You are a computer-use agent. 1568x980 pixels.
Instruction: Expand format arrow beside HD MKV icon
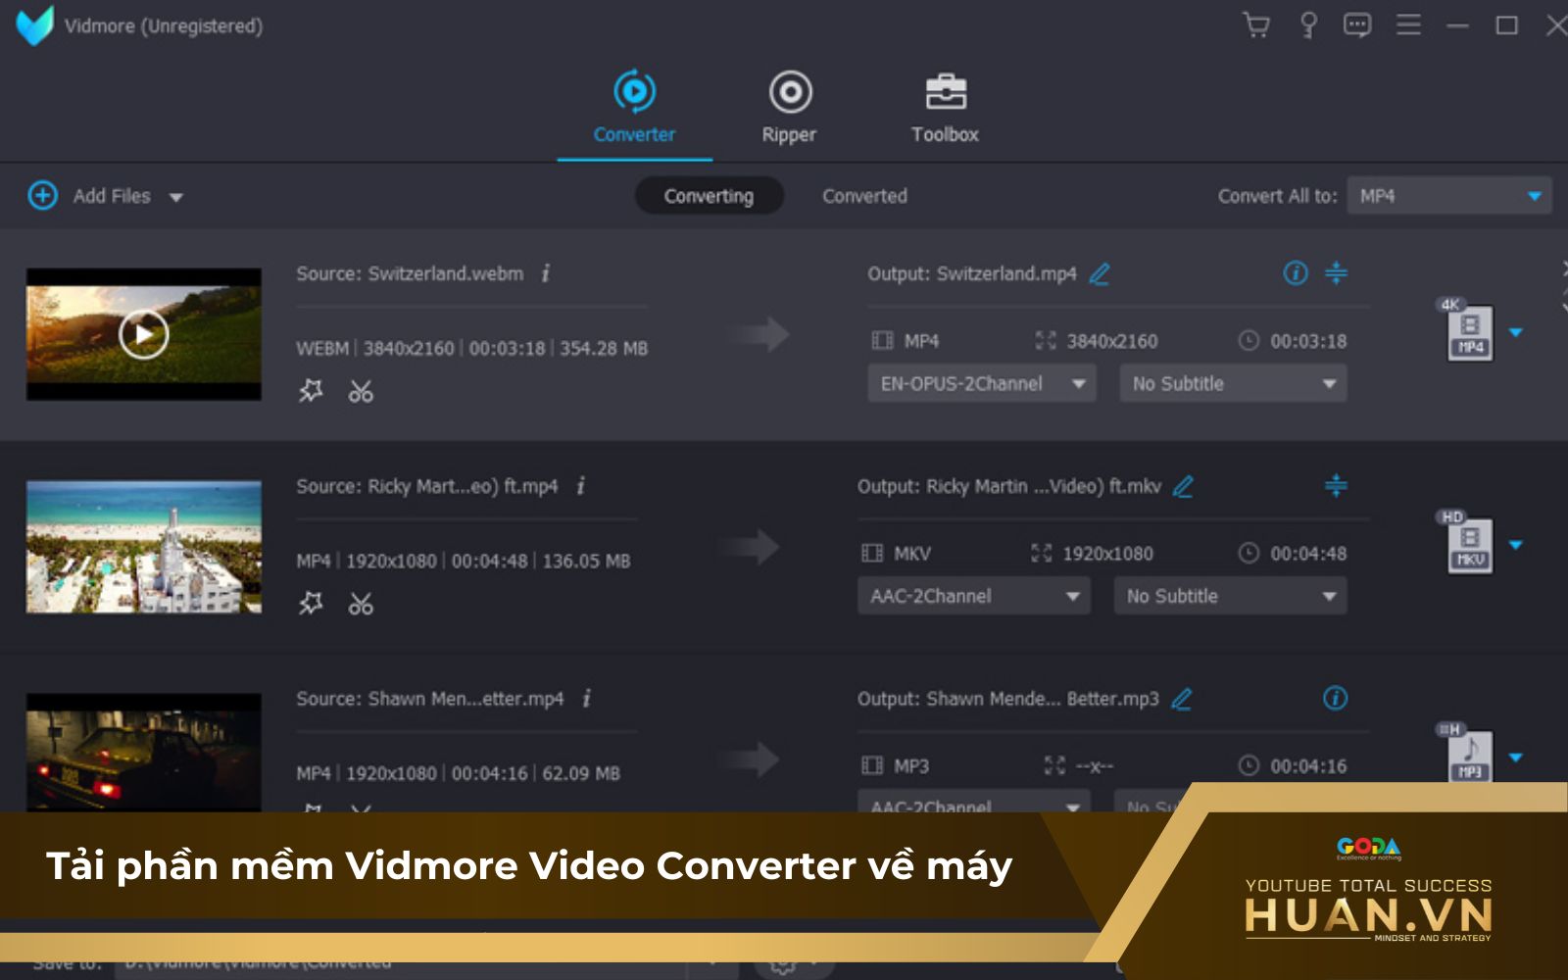click(1516, 545)
